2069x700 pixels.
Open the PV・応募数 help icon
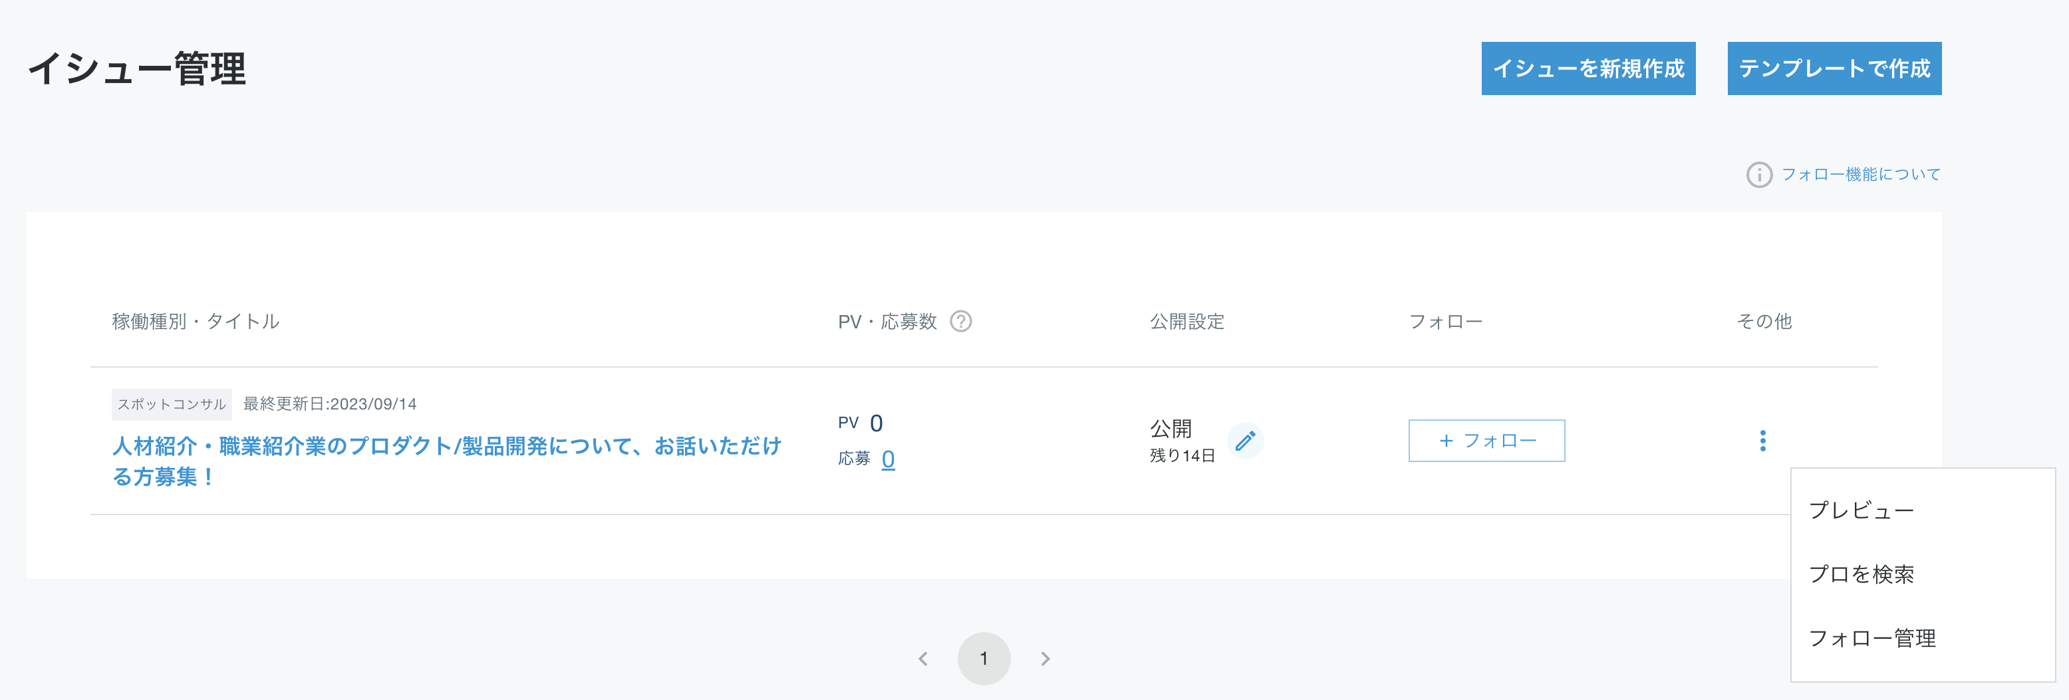click(x=962, y=321)
